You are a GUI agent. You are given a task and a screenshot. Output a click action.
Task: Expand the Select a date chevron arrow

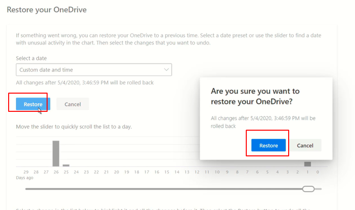click(166, 70)
